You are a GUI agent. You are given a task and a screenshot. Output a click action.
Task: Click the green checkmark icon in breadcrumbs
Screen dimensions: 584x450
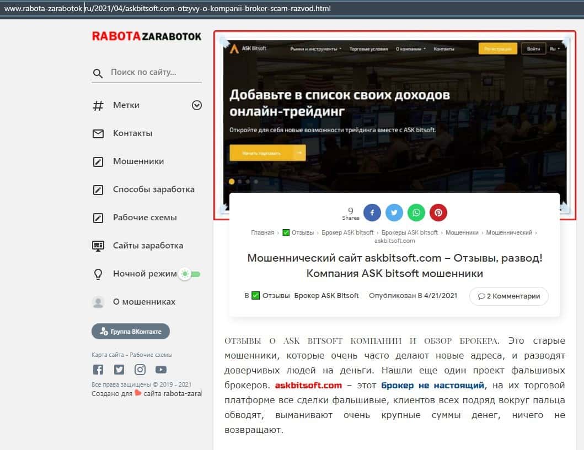(286, 233)
